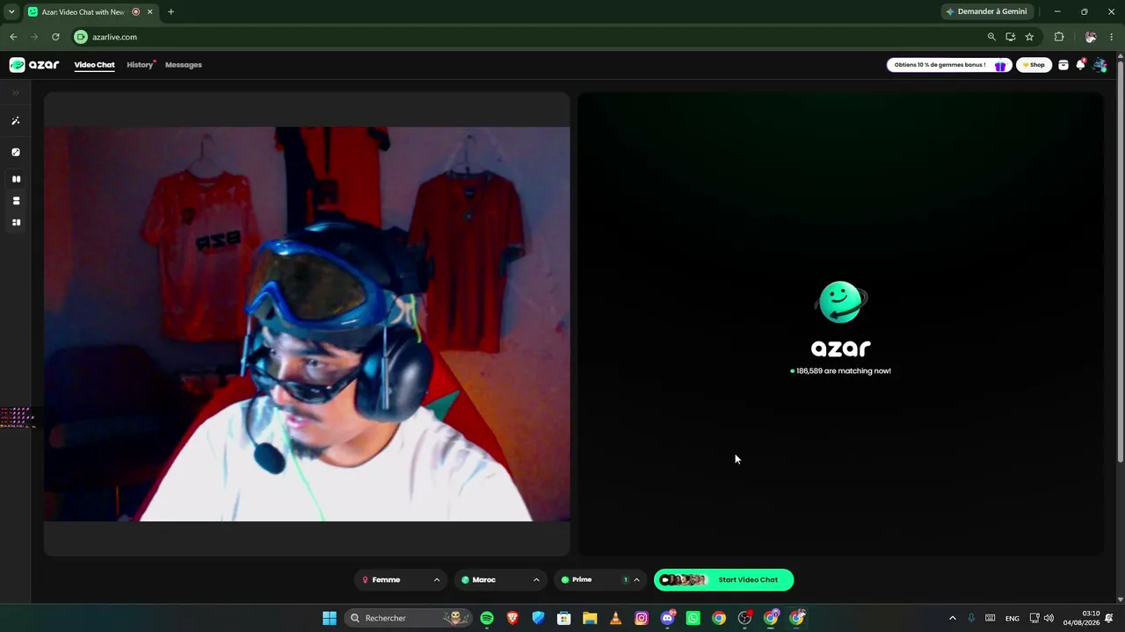
Task: Open the Azar profile avatar
Action: coord(1100,65)
